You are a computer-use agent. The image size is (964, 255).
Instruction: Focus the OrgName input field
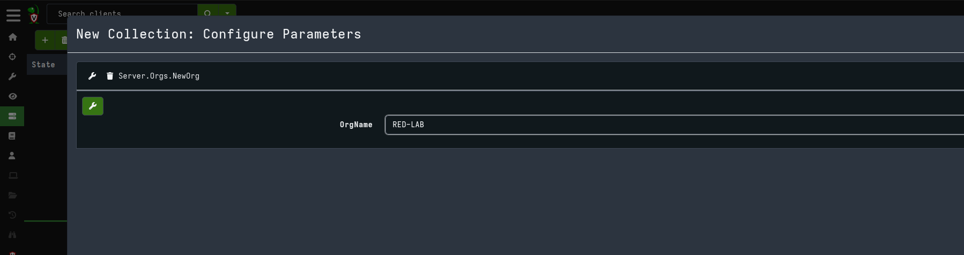click(674, 125)
